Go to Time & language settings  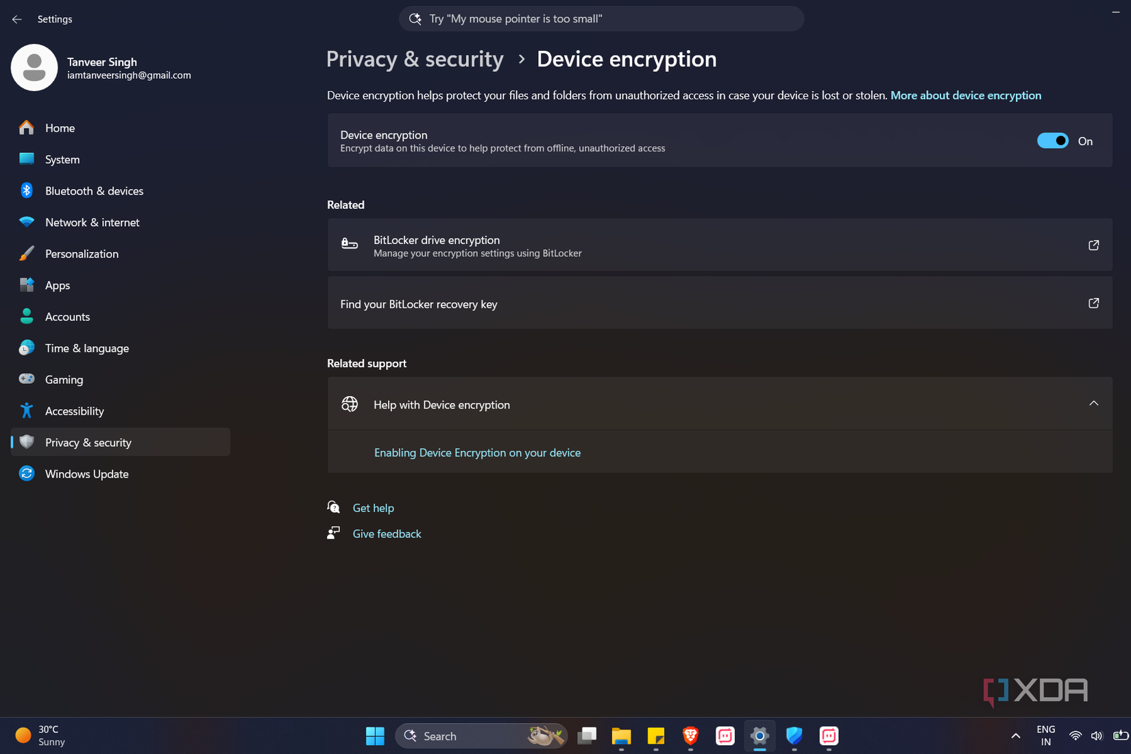tap(121, 349)
